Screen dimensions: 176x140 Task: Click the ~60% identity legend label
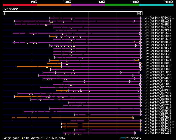[x=101, y=2]
